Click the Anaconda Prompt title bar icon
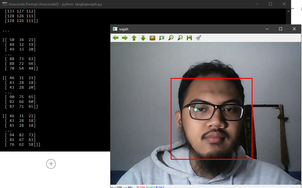 pyautogui.click(x=4, y=4)
